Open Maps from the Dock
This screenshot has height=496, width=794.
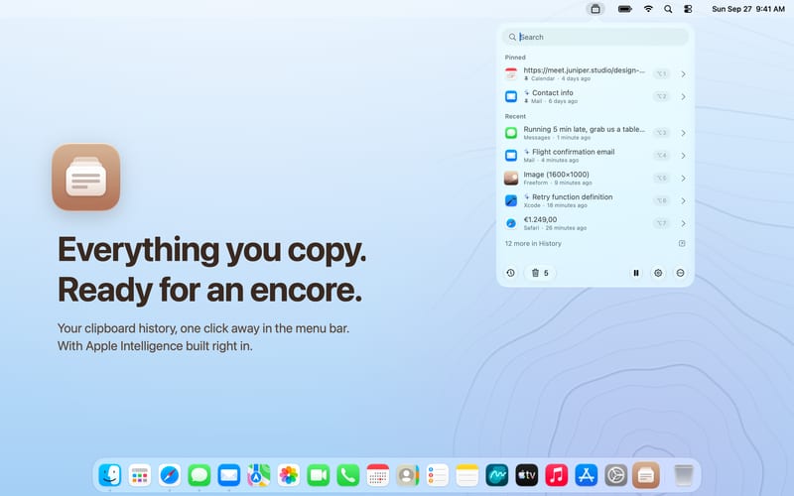pyautogui.click(x=259, y=475)
